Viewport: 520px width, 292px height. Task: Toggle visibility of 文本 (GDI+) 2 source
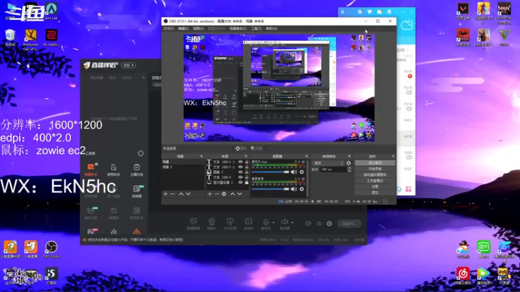click(240, 167)
